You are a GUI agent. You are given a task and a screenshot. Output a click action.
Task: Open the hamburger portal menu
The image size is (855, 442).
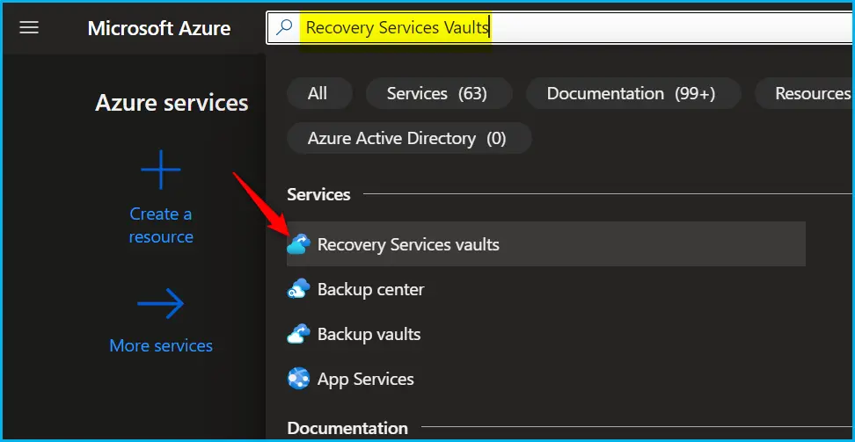29,27
